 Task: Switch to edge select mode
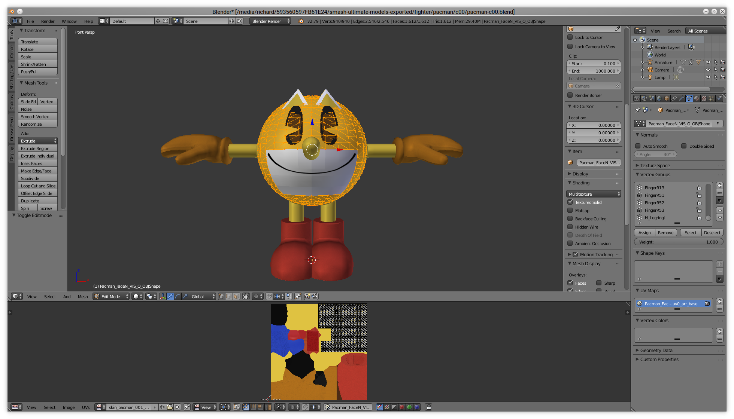tap(229, 296)
